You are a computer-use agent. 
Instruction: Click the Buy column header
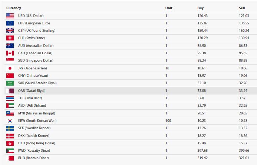coord(201,8)
